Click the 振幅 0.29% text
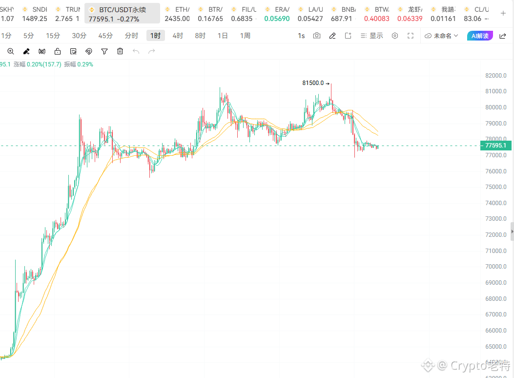This screenshot has height=378, width=514. pos(79,64)
